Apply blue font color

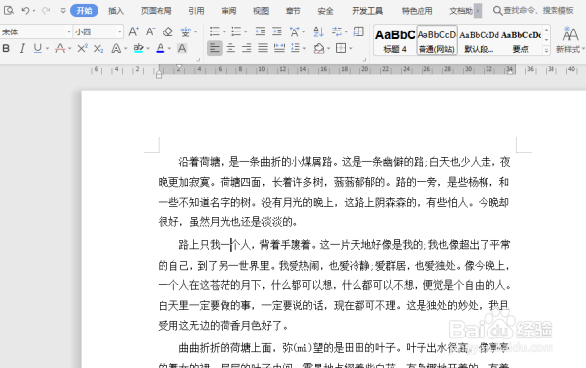(161, 48)
